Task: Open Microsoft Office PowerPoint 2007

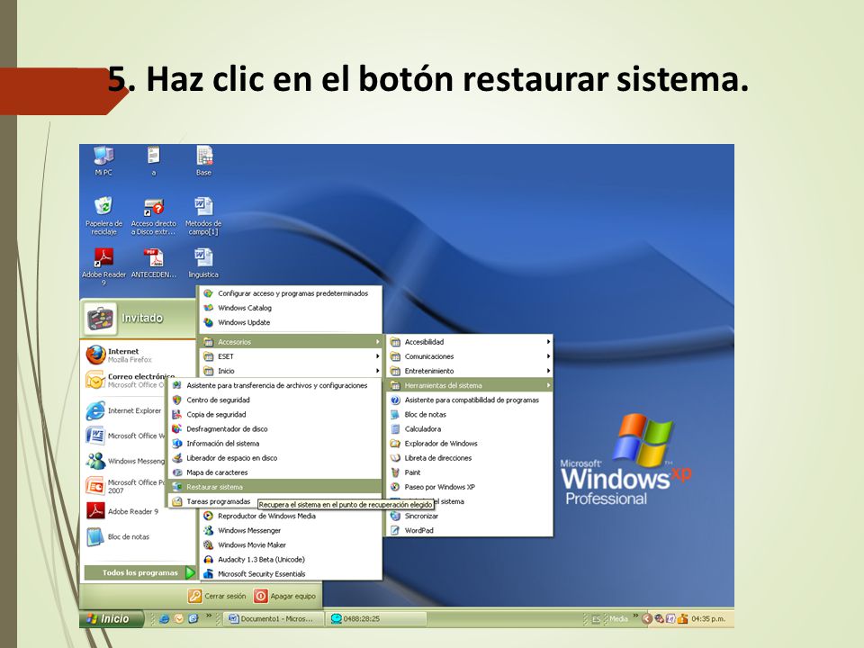Action: pos(124,486)
